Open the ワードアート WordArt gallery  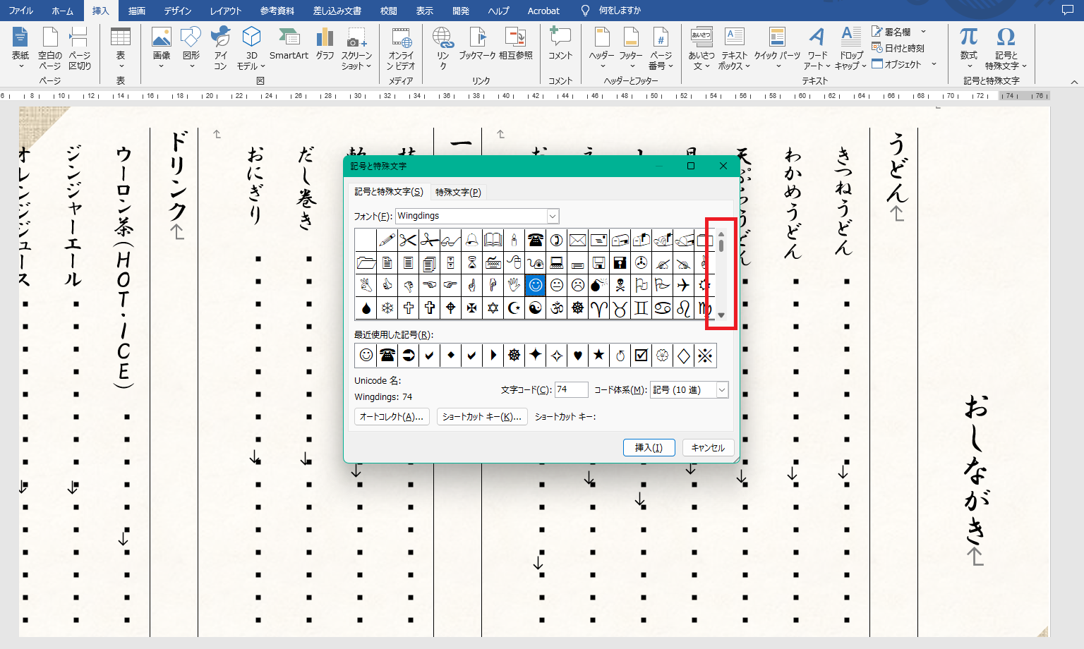[x=817, y=48]
